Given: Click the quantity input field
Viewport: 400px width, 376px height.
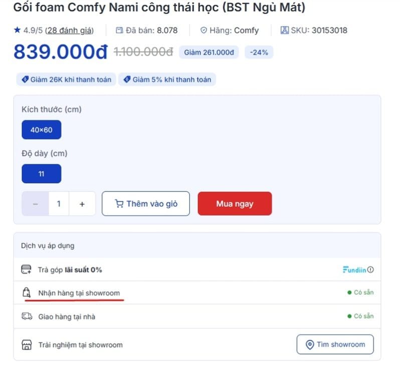Looking at the screenshot, I should pyautogui.click(x=59, y=204).
